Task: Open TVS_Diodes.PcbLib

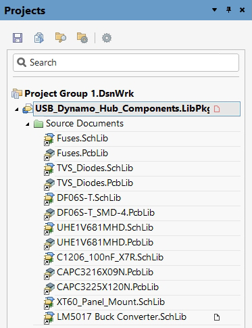Action: click(x=95, y=183)
